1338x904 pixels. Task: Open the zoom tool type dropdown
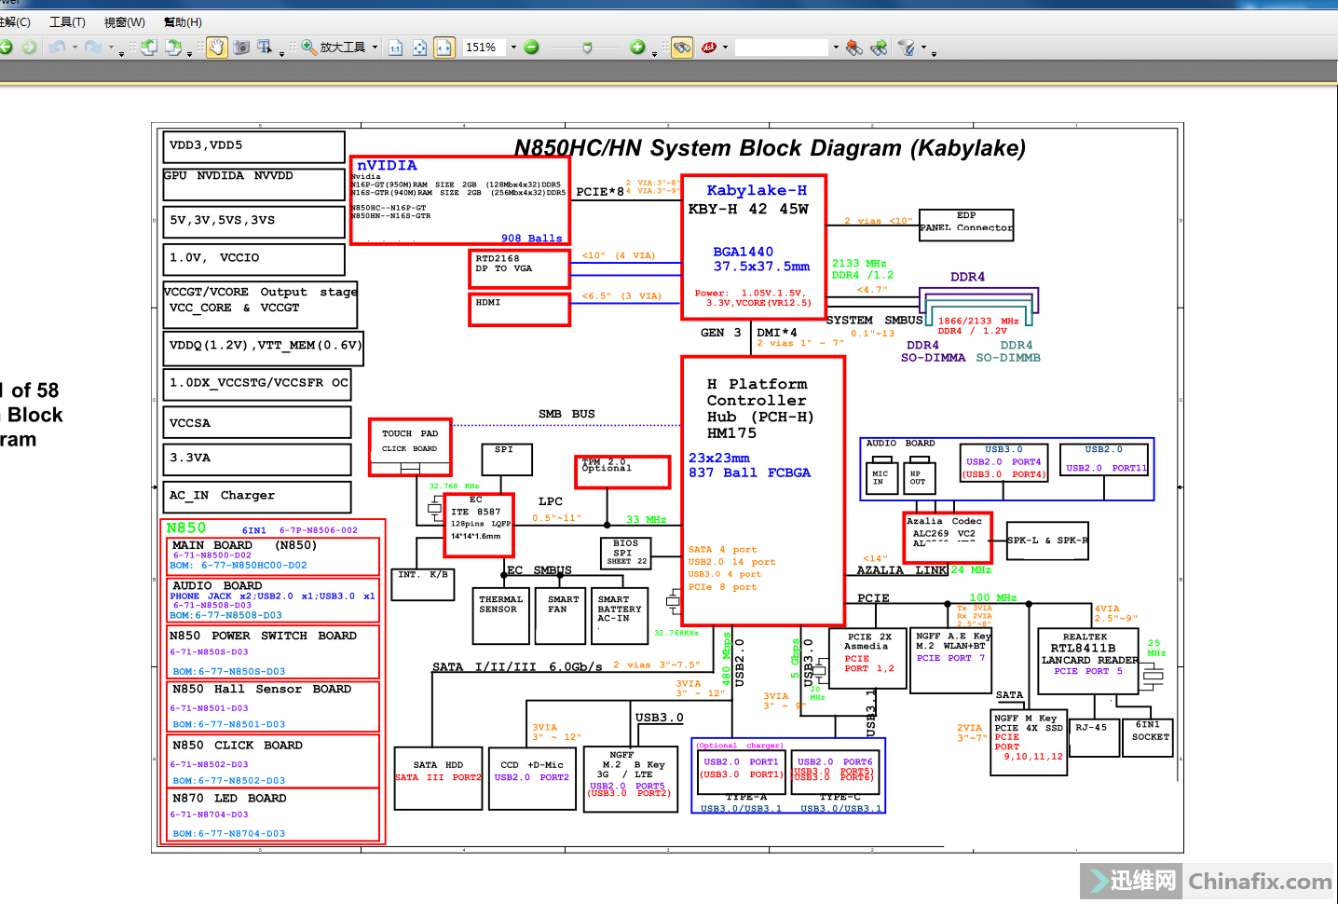[375, 47]
